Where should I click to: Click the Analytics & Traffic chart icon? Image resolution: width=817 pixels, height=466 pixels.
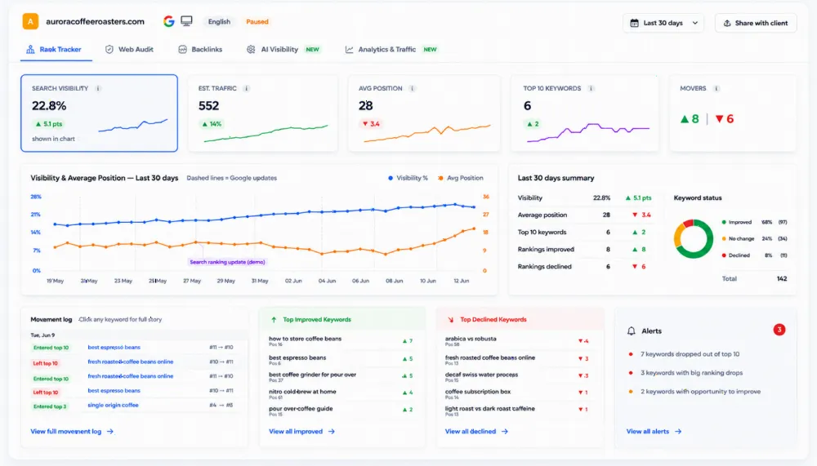[x=349, y=50]
